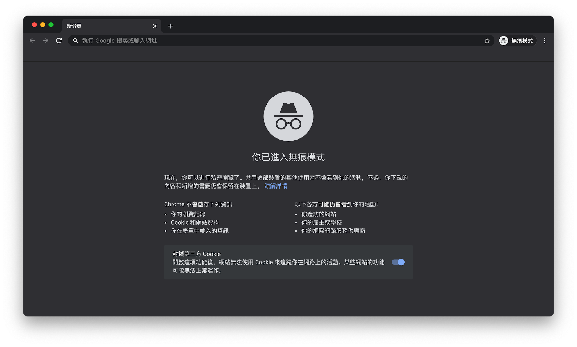Click the small incognito avatar icon in toolbar
Image resolution: width=577 pixels, height=347 pixels.
coord(503,41)
